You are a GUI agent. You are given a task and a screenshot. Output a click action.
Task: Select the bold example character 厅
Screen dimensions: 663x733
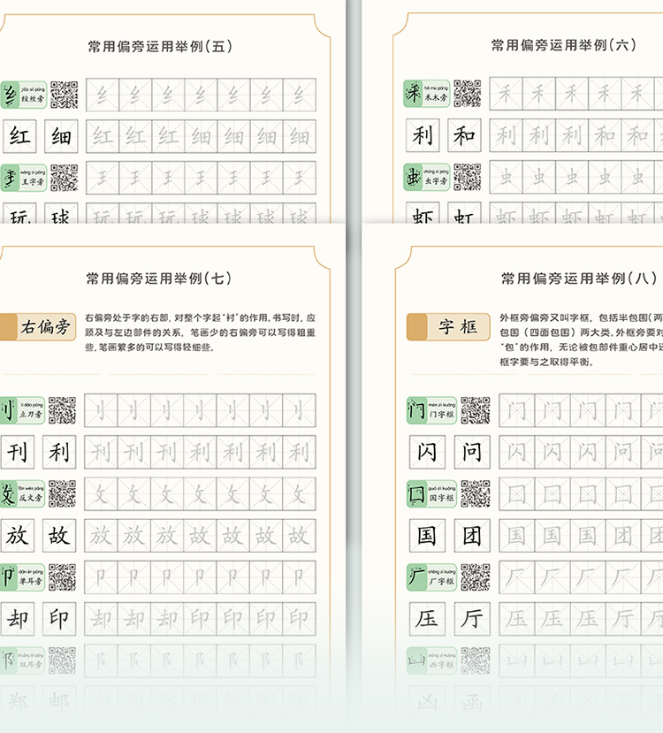pyautogui.click(x=472, y=619)
